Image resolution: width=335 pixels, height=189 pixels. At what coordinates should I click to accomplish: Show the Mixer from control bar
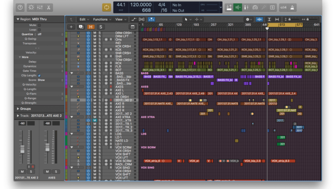(40, 7)
